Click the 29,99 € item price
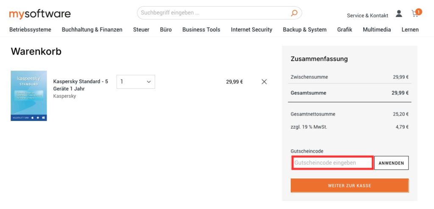The height and width of the screenshot is (209, 434). 234,82
